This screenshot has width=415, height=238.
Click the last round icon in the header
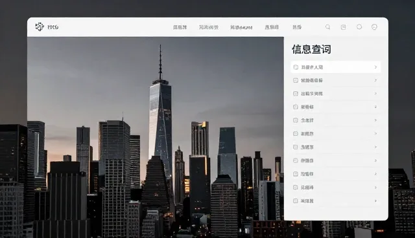point(374,27)
